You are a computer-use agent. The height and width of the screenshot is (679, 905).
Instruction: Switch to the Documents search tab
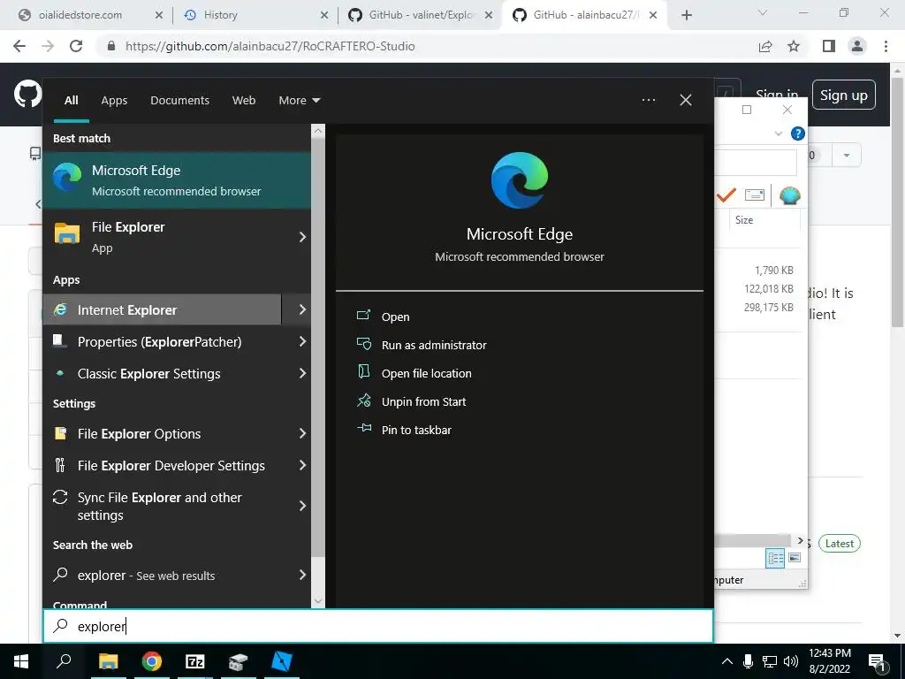pyautogui.click(x=179, y=101)
